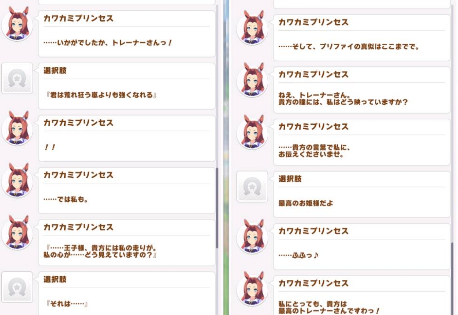The width and height of the screenshot is (458, 315).
Task: Click avatar beside '……では私も。' message
Action: tap(17, 181)
